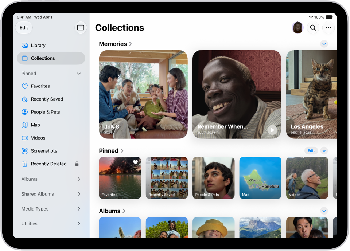This screenshot has width=350, height=251.
Task: Click the Screenshots capture icon in sidebar
Action: click(x=25, y=151)
